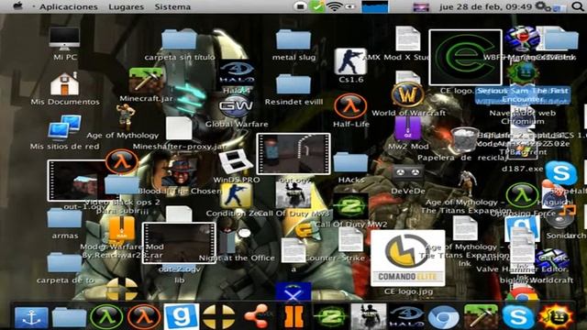Play the out.ogv video thumbnail

click(293, 154)
